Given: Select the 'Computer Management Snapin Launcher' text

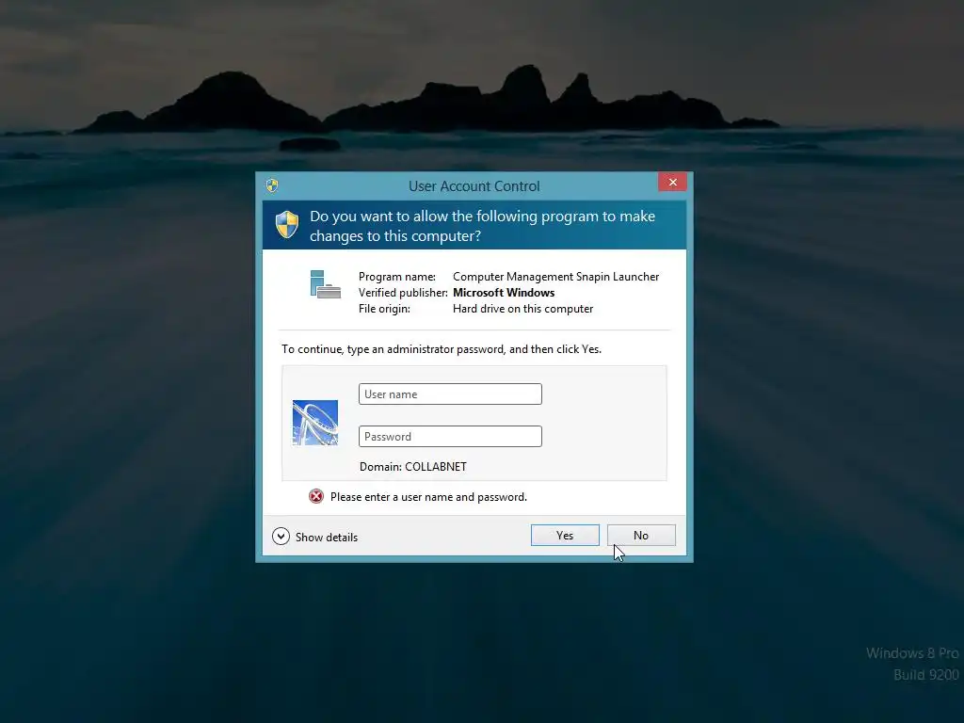Looking at the screenshot, I should pos(555,277).
